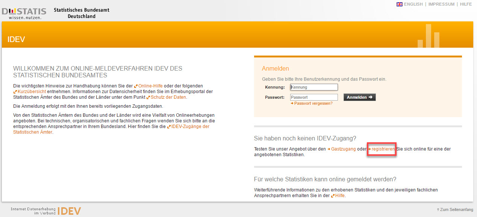Open the Schutz der Daten link
The image size is (477, 217).
pyautogui.click(x=166, y=97)
